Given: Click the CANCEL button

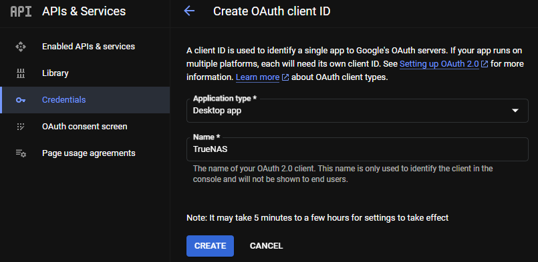Looking at the screenshot, I should [x=266, y=246].
